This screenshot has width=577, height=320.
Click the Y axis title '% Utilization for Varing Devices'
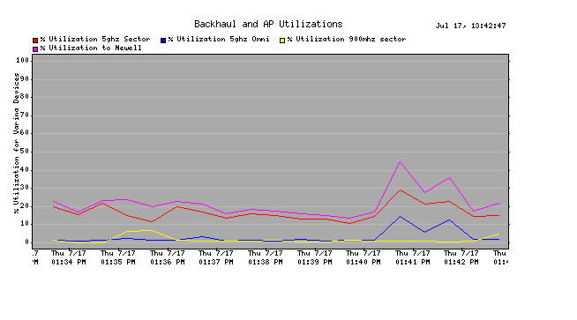tap(16, 143)
